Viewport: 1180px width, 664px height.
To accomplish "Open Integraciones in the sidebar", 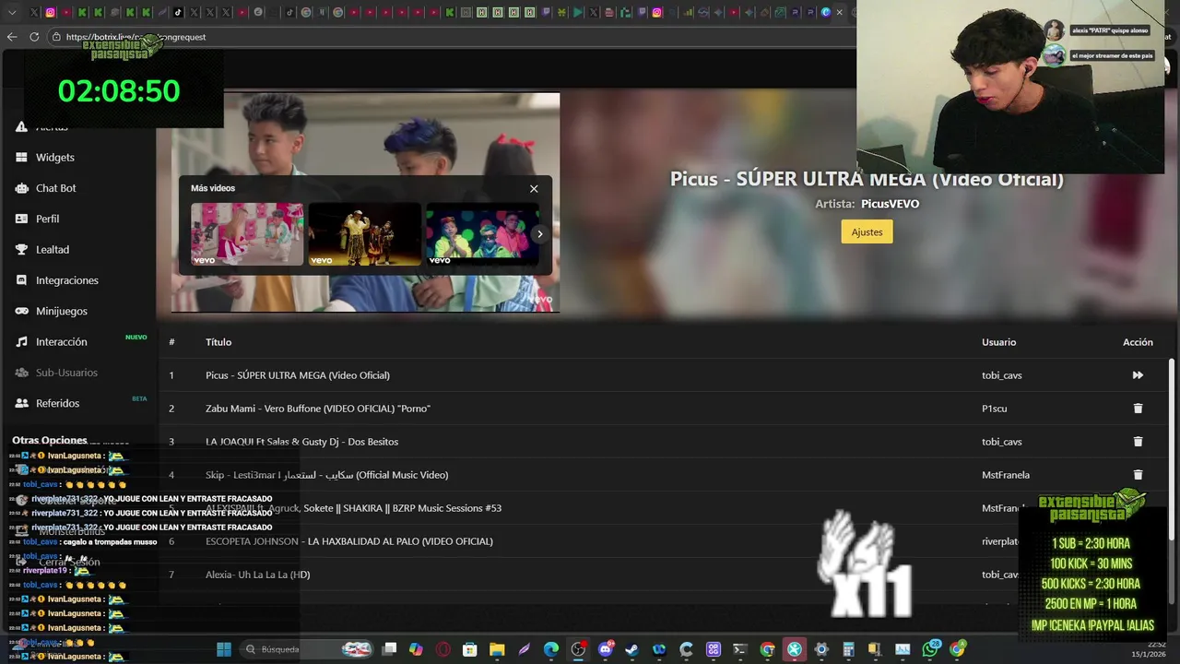I will (66, 280).
